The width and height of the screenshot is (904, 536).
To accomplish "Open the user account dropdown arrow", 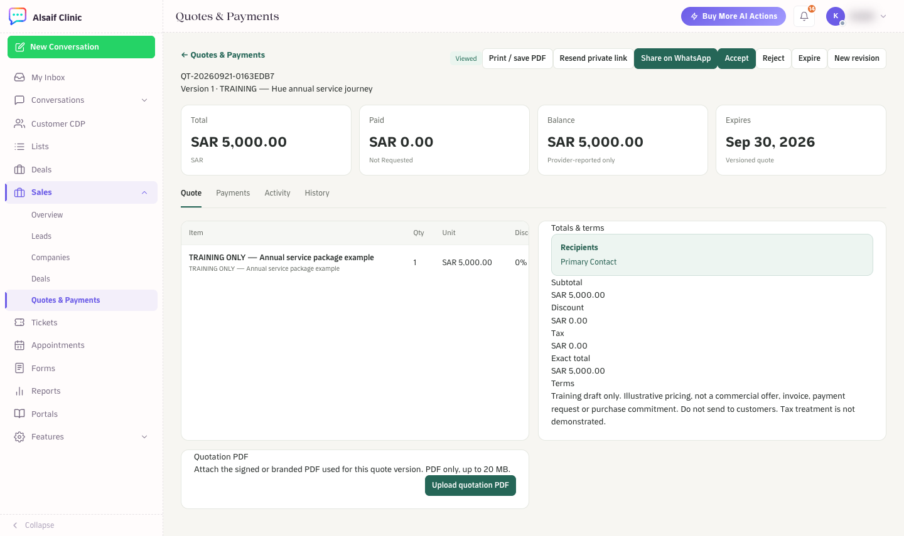I will tap(883, 16).
